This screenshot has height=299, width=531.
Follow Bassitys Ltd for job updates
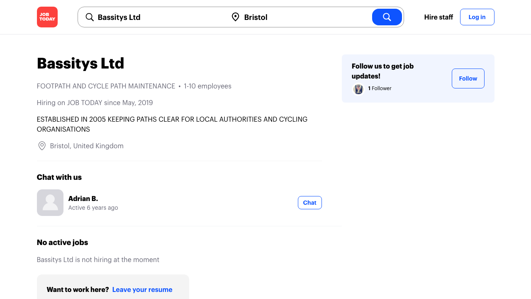tap(468, 78)
